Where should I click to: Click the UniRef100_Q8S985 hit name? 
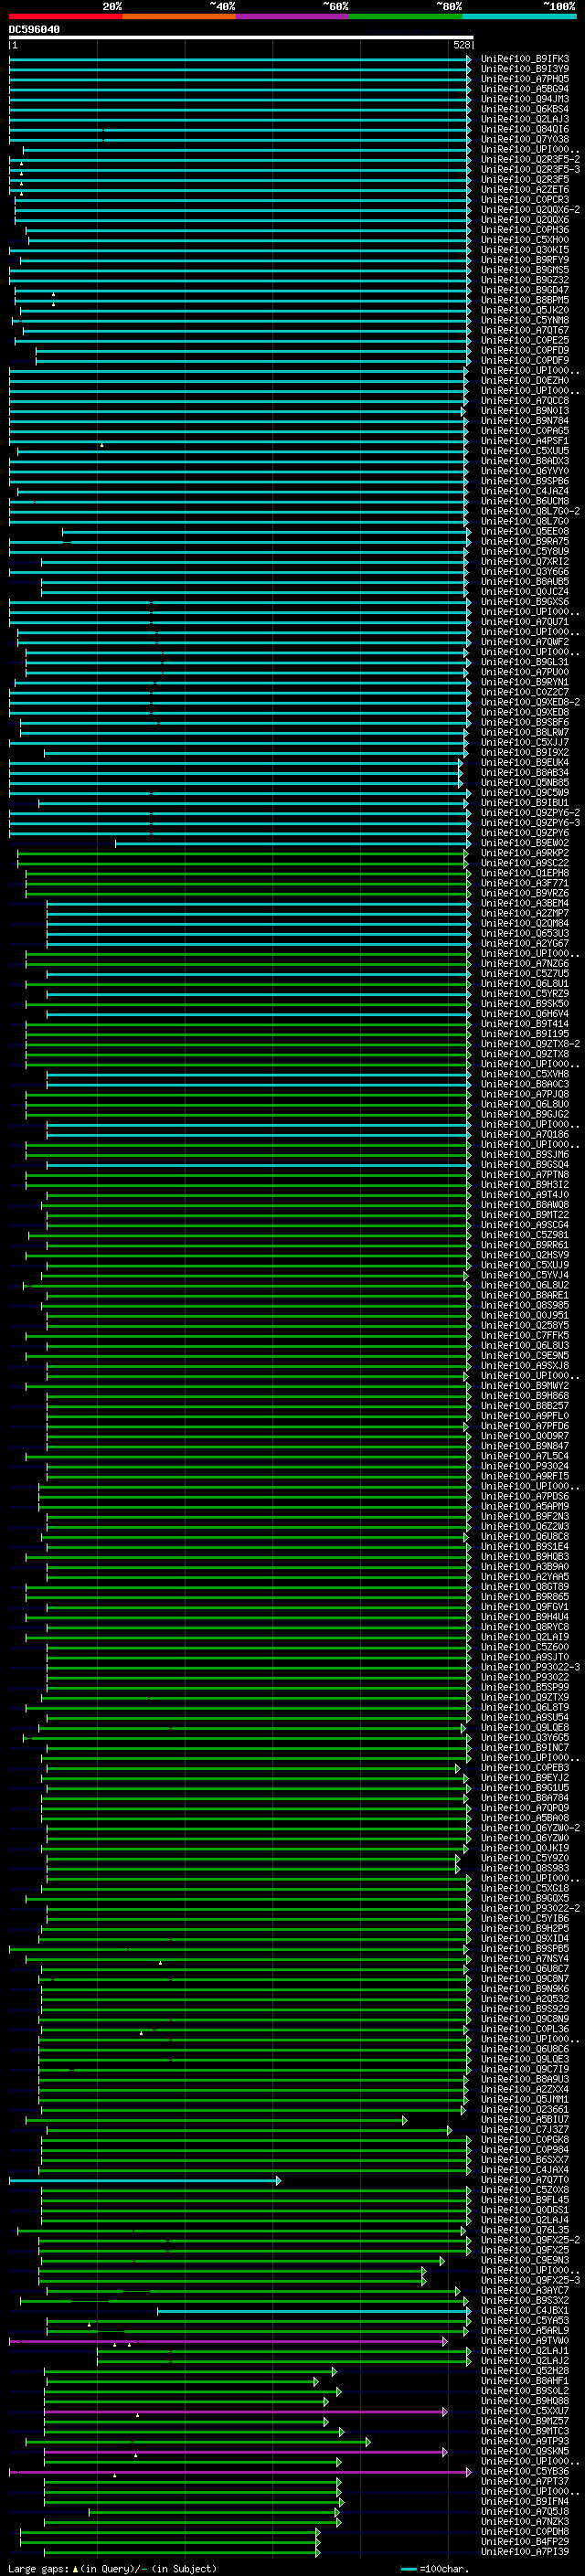click(x=524, y=1305)
